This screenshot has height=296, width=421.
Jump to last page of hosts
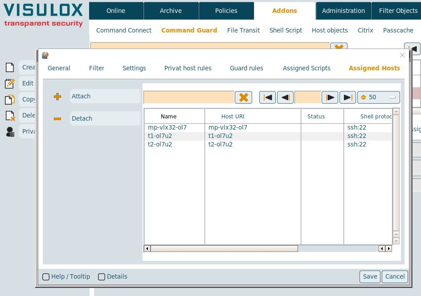[x=347, y=97]
